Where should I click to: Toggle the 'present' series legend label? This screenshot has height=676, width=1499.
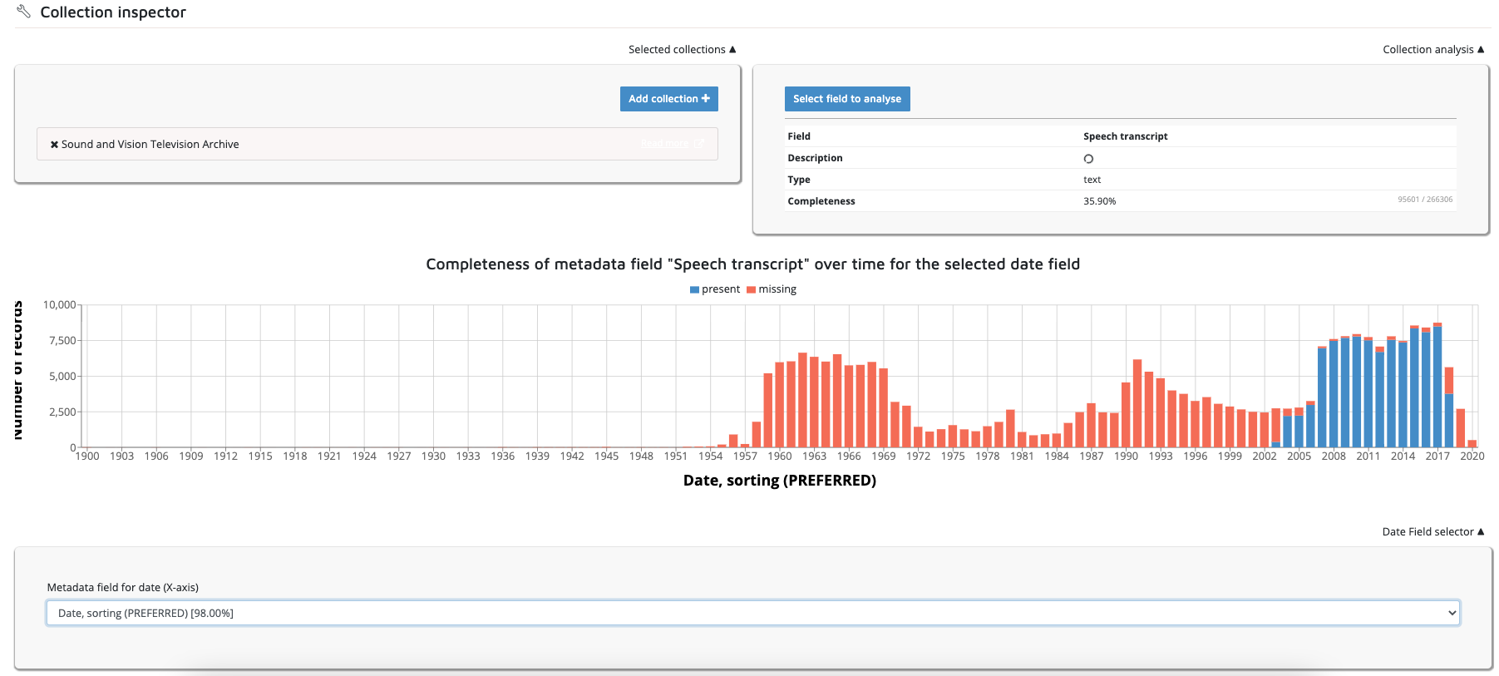tap(720, 289)
